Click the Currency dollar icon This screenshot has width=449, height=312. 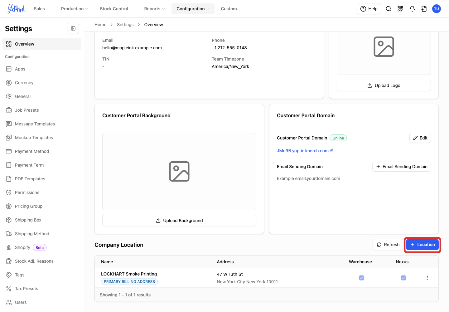click(x=9, y=83)
